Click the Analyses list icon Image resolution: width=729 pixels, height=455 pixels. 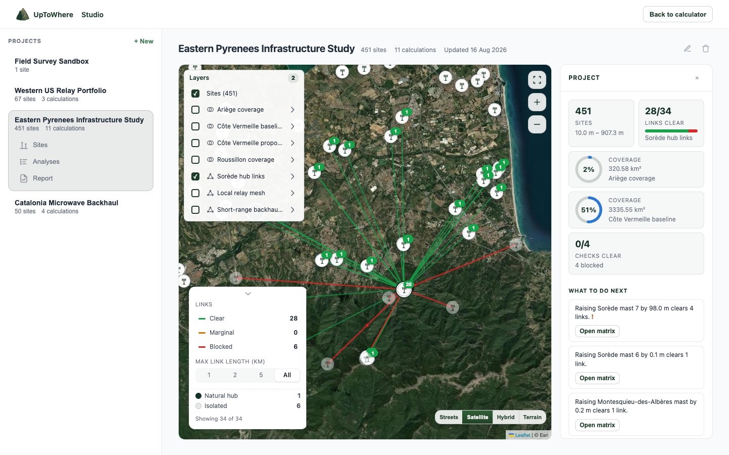click(23, 162)
